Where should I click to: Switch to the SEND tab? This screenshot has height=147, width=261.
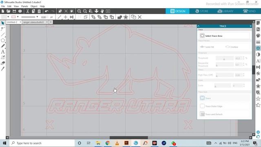(x=249, y=11)
